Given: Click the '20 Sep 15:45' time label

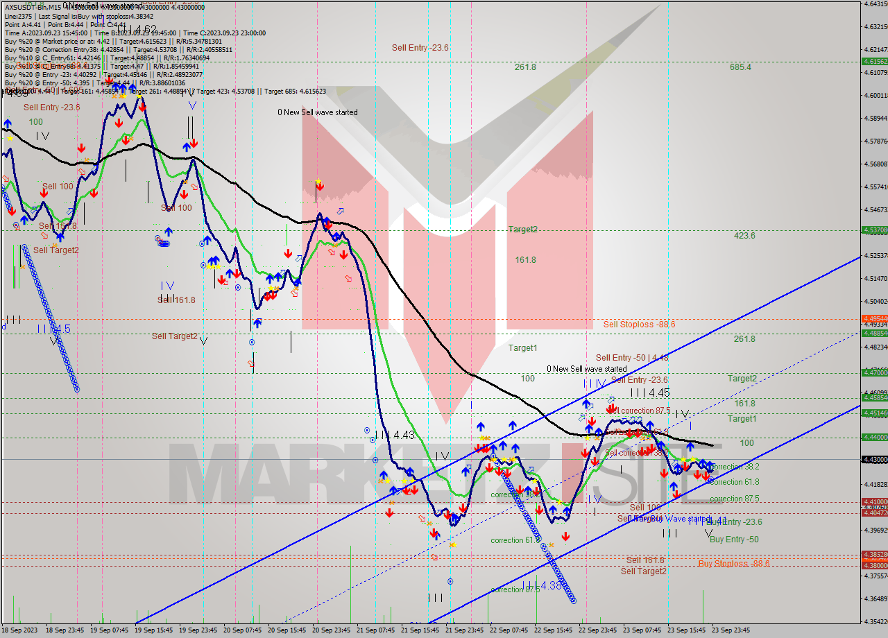Looking at the screenshot, I should (x=287, y=630).
